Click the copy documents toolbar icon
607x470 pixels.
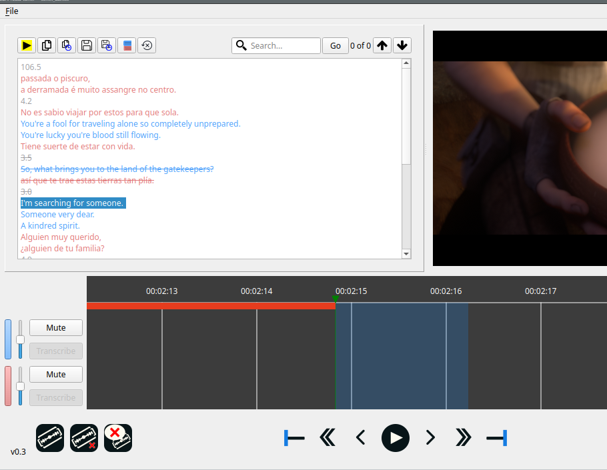(47, 45)
